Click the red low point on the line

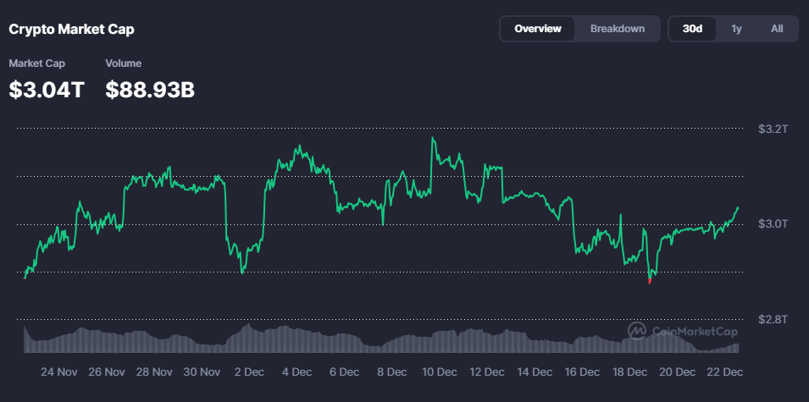tap(650, 279)
